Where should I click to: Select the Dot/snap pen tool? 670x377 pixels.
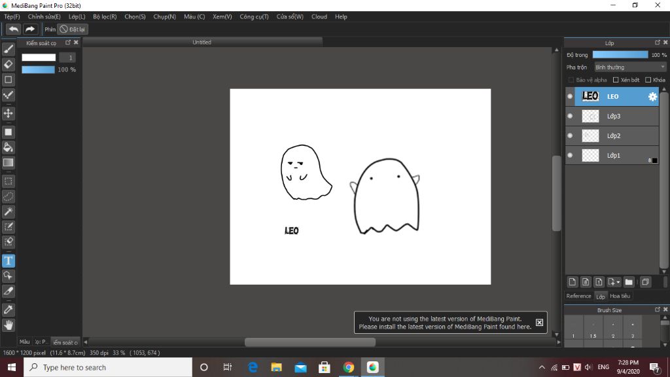click(8, 96)
